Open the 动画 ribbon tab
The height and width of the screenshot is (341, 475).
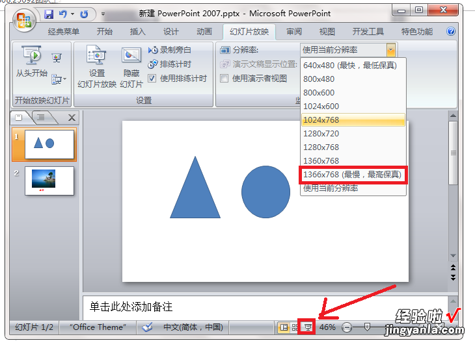pos(204,31)
